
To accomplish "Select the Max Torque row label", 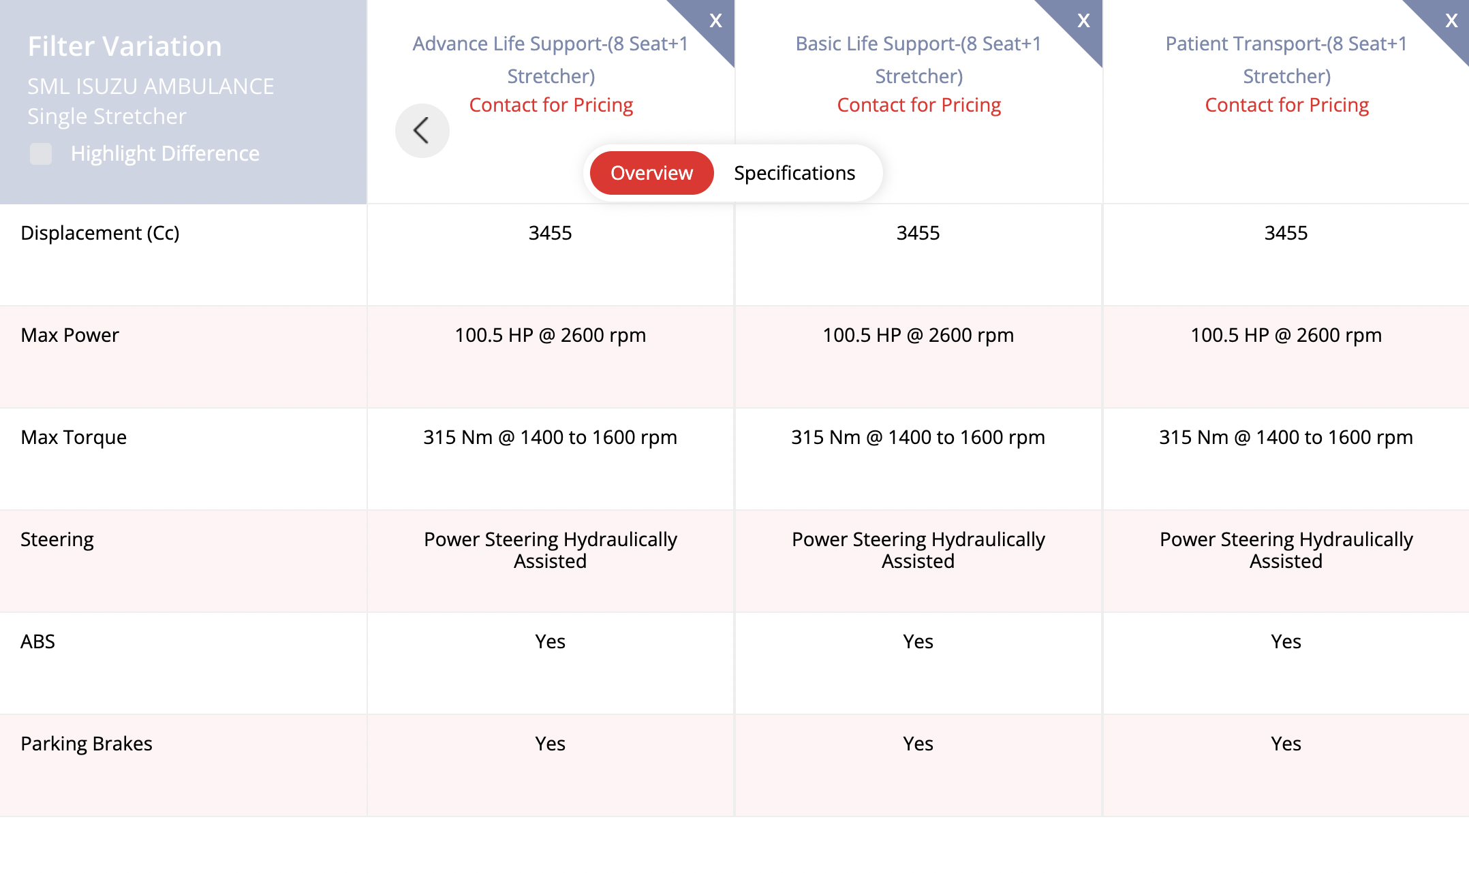I will coord(74,437).
